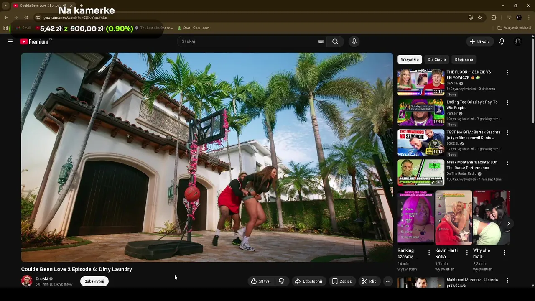The width and height of the screenshot is (535, 301).
Task: Open options for Makhmud Muradov video
Action: pyautogui.click(x=507, y=281)
